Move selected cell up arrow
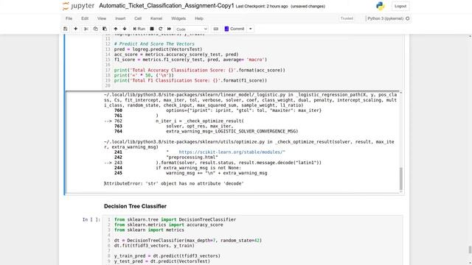The width and height of the screenshot is (472, 265). coord(116,29)
